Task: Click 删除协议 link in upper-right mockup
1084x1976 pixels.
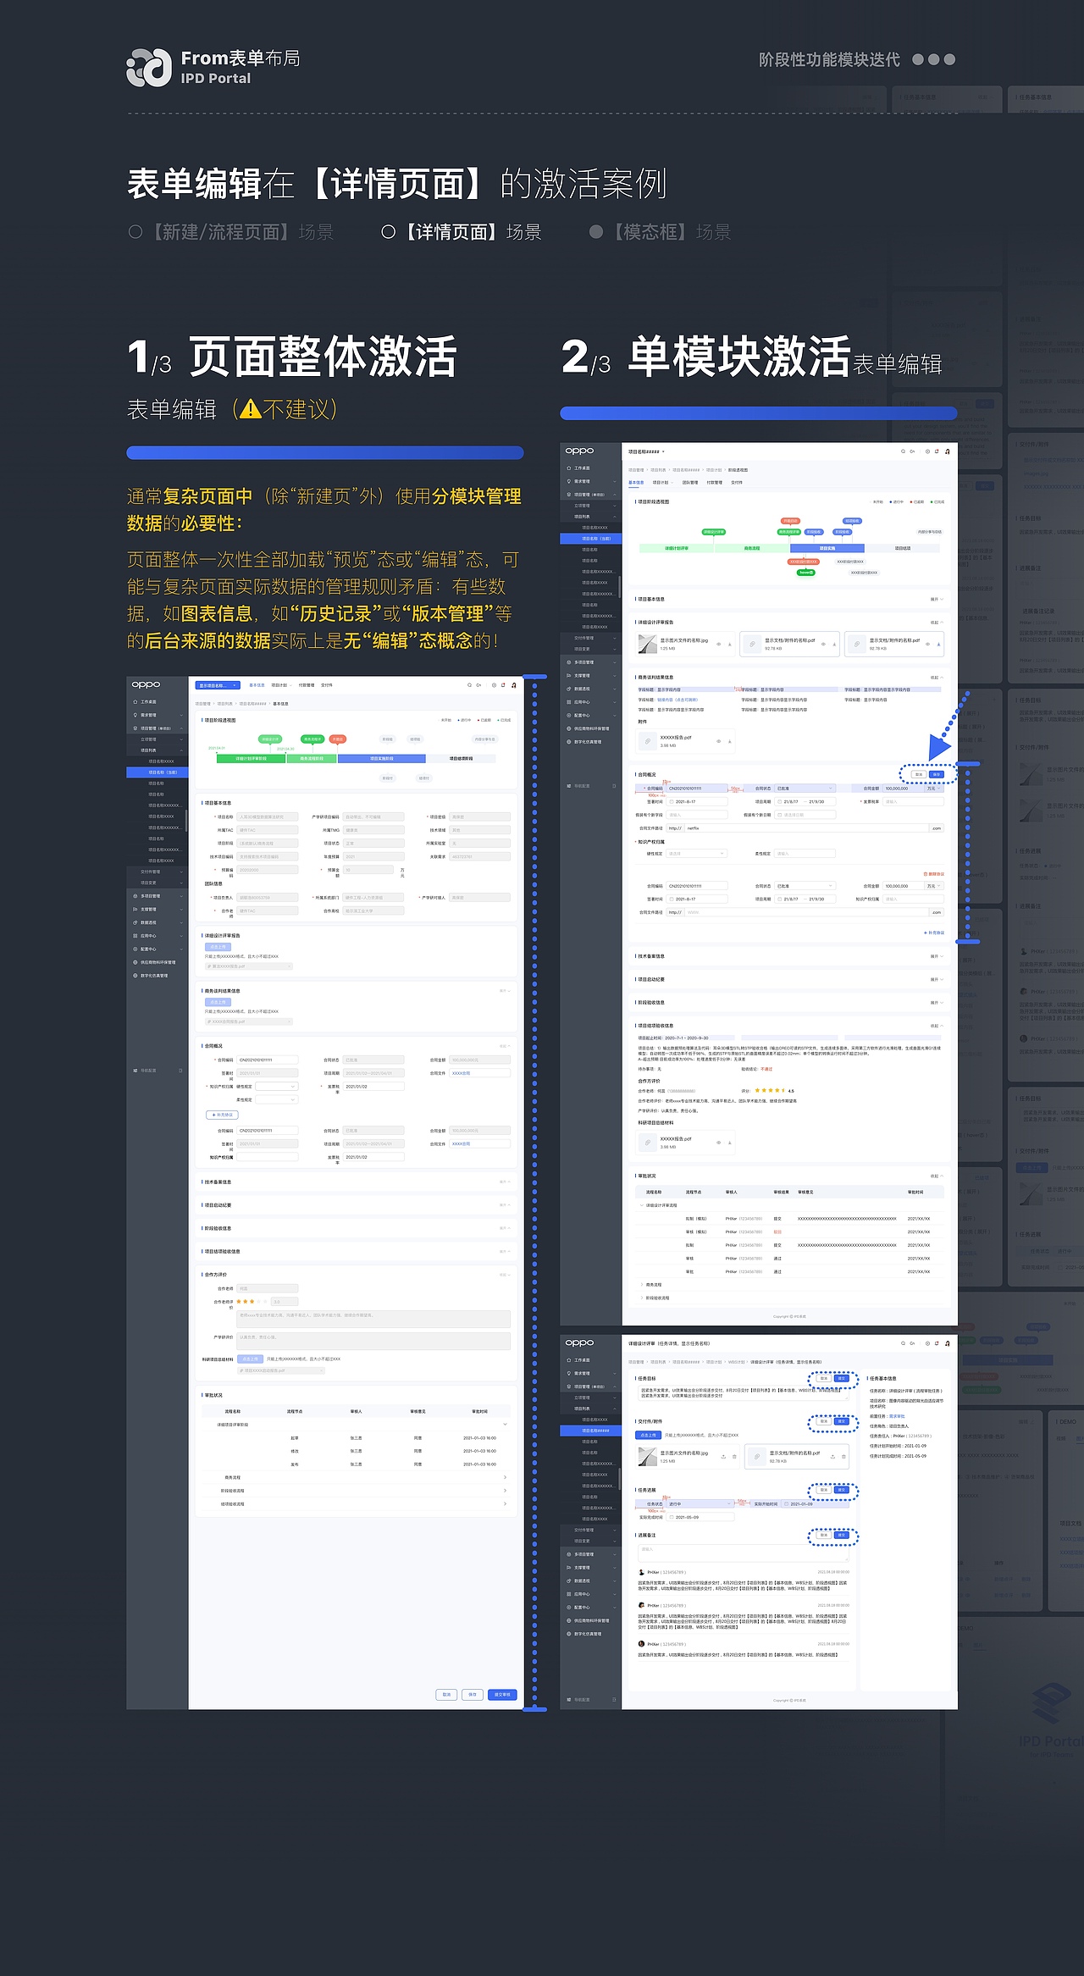Action: point(933,873)
